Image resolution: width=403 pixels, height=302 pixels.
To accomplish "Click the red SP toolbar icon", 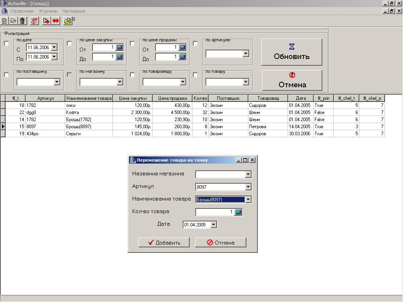I will pos(35,21).
